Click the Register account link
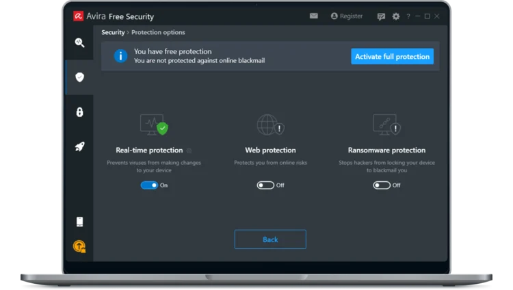513x290 pixels. click(x=347, y=16)
